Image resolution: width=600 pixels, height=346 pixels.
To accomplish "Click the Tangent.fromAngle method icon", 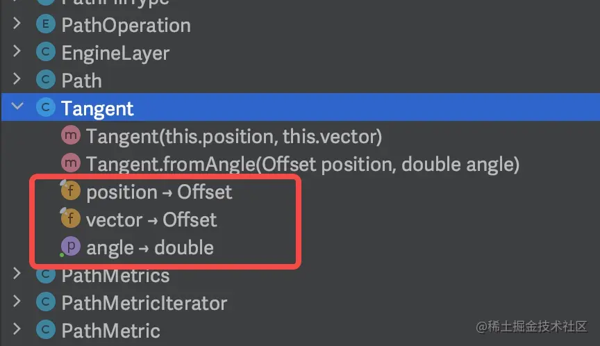I will click(x=72, y=164).
